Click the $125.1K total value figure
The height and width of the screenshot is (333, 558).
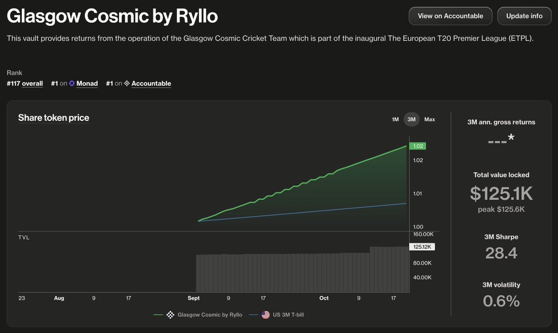click(501, 193)
